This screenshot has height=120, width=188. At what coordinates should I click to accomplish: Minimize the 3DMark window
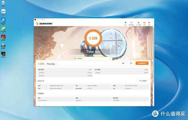point(144,20)
